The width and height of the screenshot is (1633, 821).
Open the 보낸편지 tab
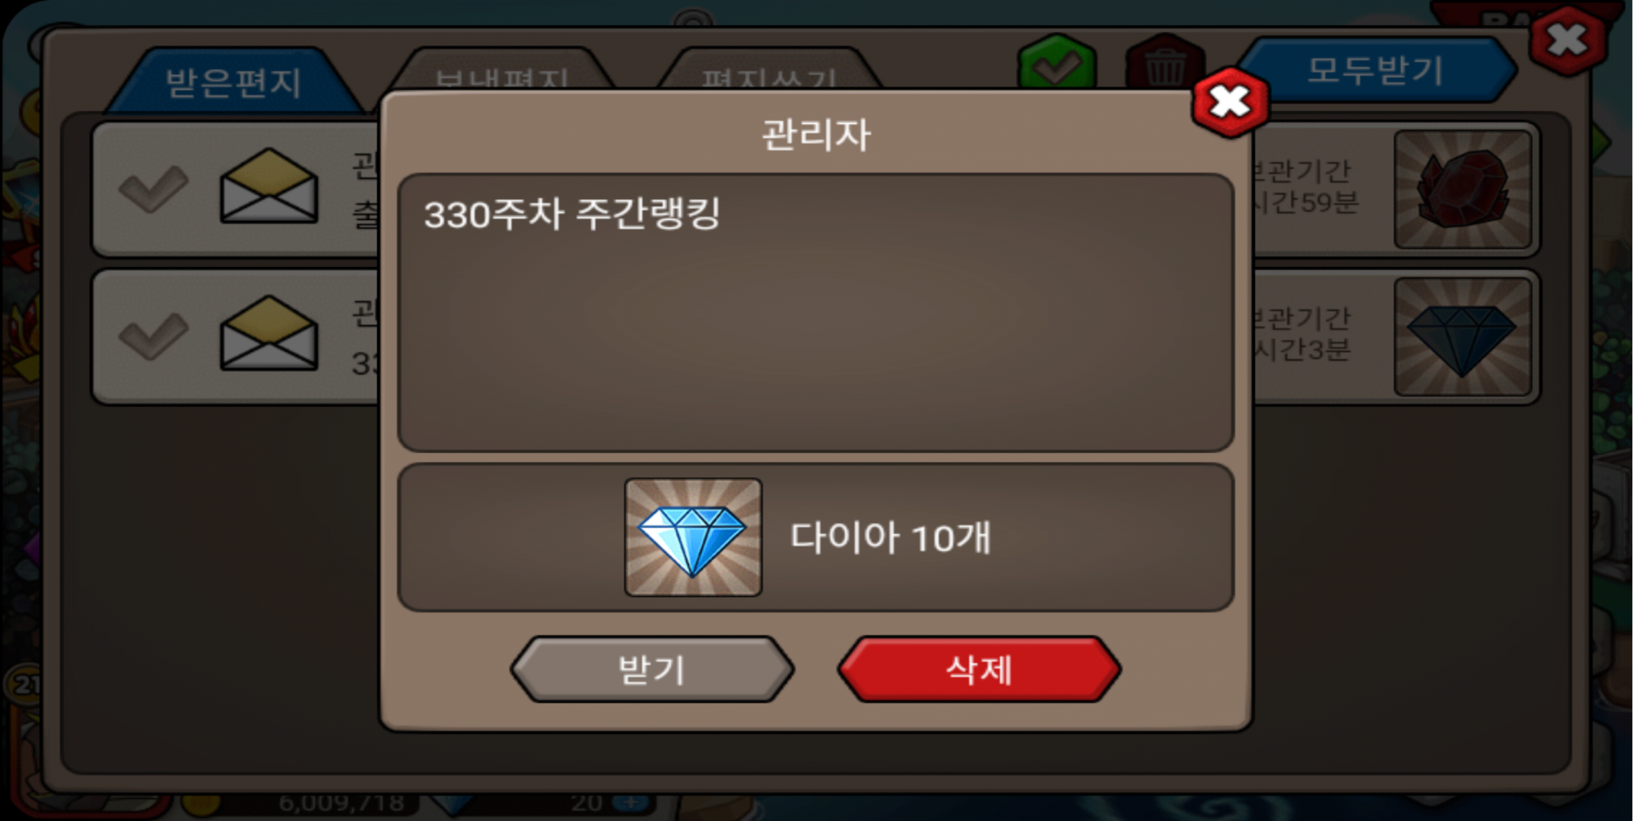[502, 72]
